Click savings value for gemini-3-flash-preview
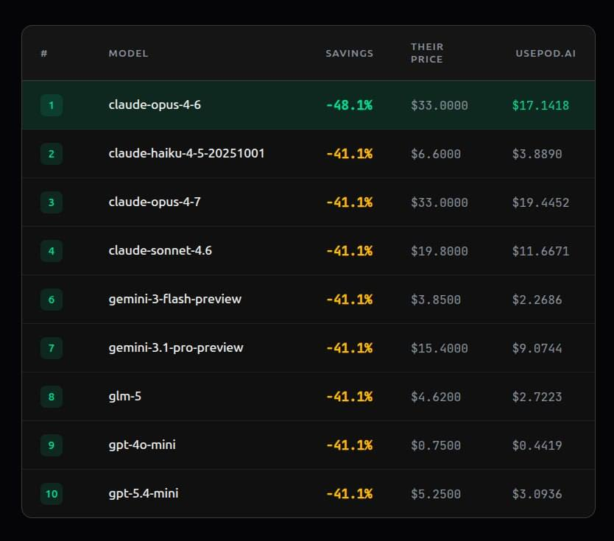614x541 pixels. (349, 300)
